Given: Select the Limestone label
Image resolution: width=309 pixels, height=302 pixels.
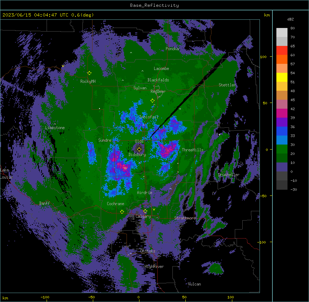Looking at the screenshot, I should click(55, 128).
